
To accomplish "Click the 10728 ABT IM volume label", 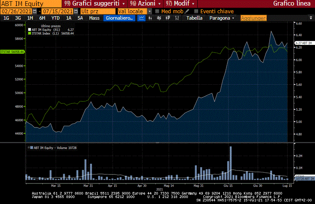I will click(x=305, y=179).
